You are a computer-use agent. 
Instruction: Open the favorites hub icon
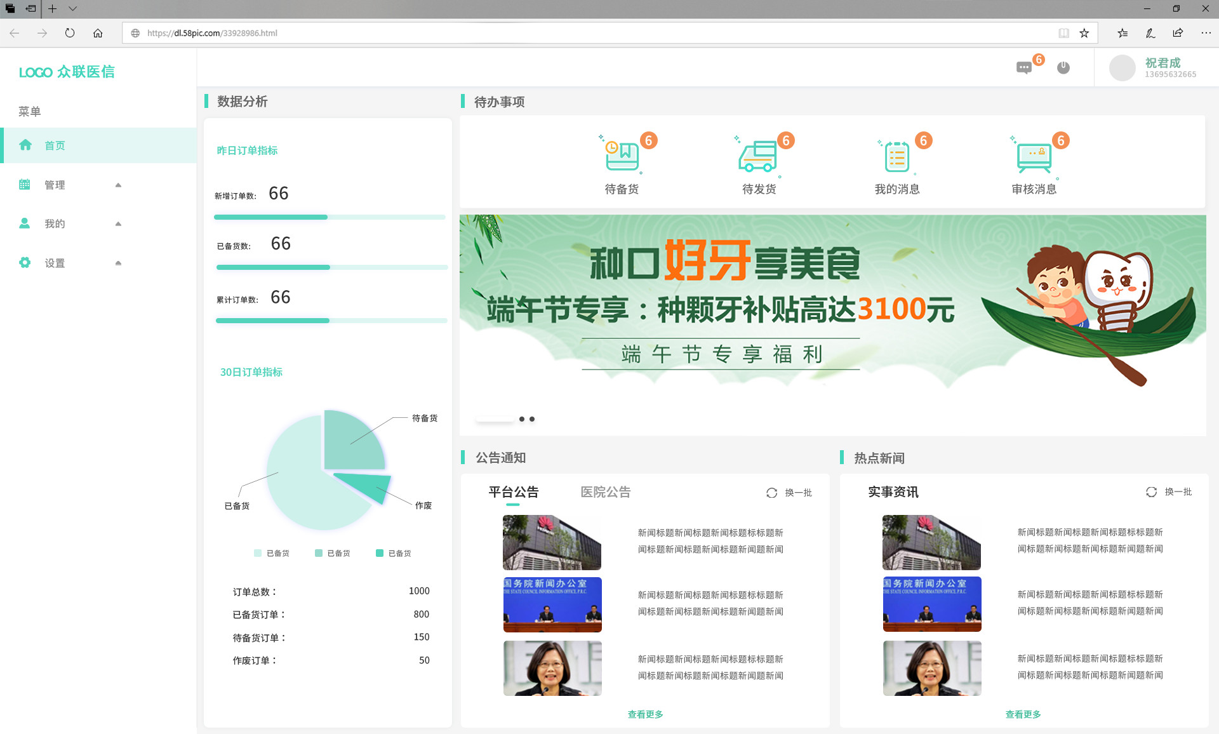[x=1122, y=33]
